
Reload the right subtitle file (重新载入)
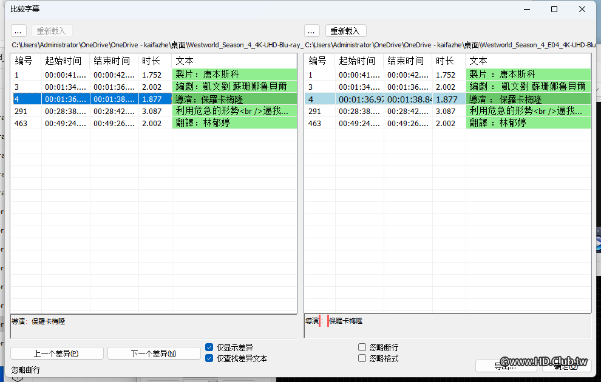(x=345, y=31)
